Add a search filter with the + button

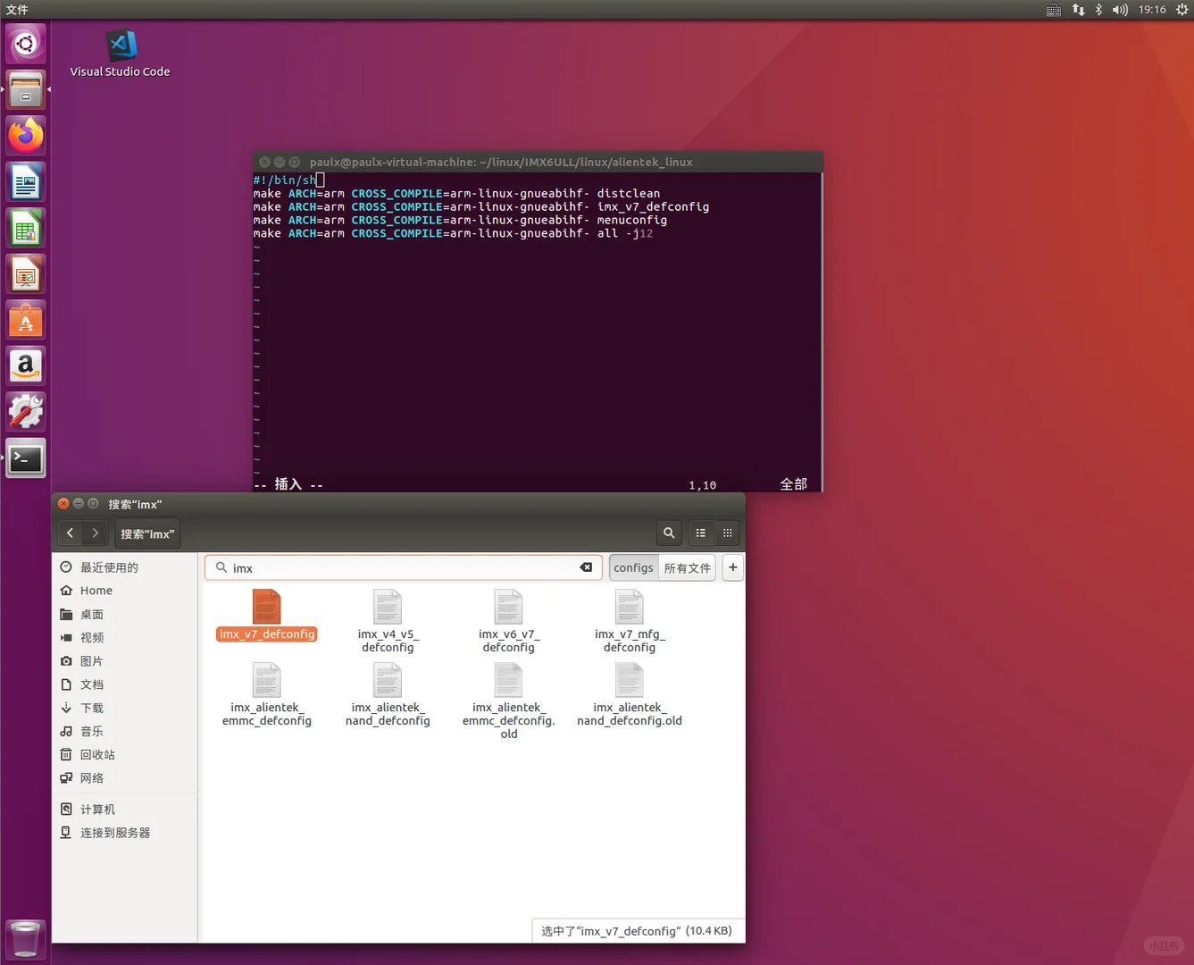click(x=732, y=567)
